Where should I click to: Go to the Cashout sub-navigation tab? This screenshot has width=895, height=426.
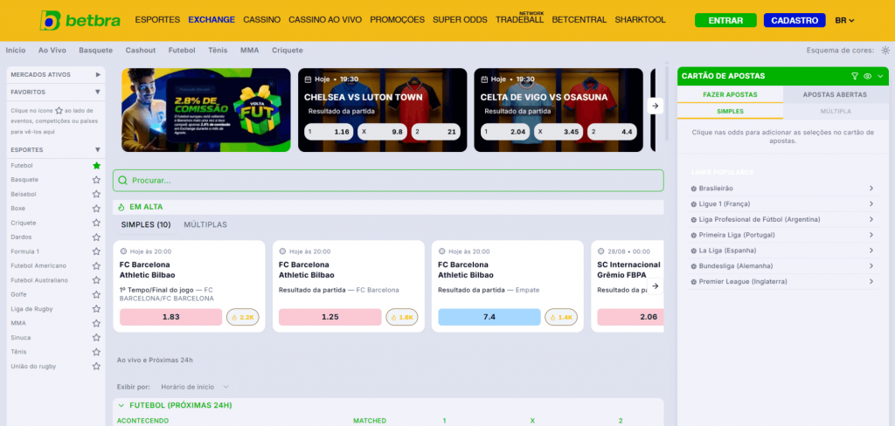click(x=141, y=50)
